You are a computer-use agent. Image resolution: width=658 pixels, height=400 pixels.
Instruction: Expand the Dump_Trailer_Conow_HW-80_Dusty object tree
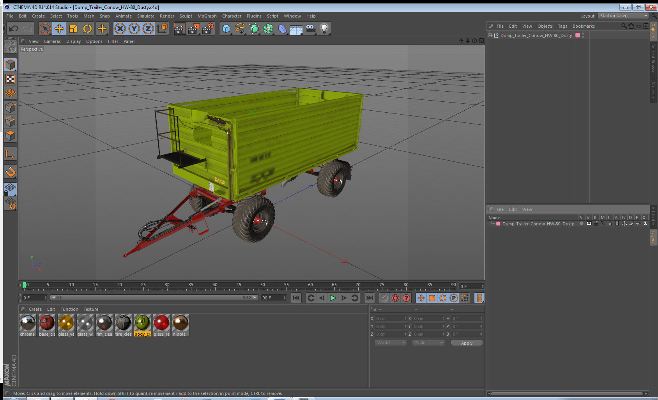(490, 35)
